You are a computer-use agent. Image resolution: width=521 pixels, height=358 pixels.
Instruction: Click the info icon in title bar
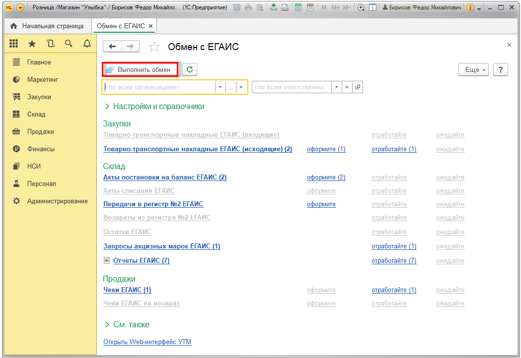[x=470, y=7]
